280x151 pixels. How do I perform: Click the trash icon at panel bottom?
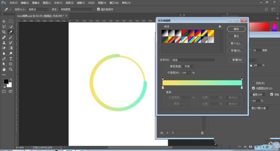click(x=202, y=133)
